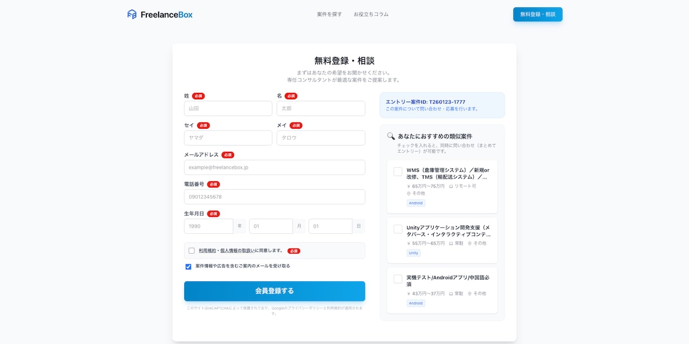Focus the 名 input field
This screenshot has height=344, width=689.
[x=321, y=108]
